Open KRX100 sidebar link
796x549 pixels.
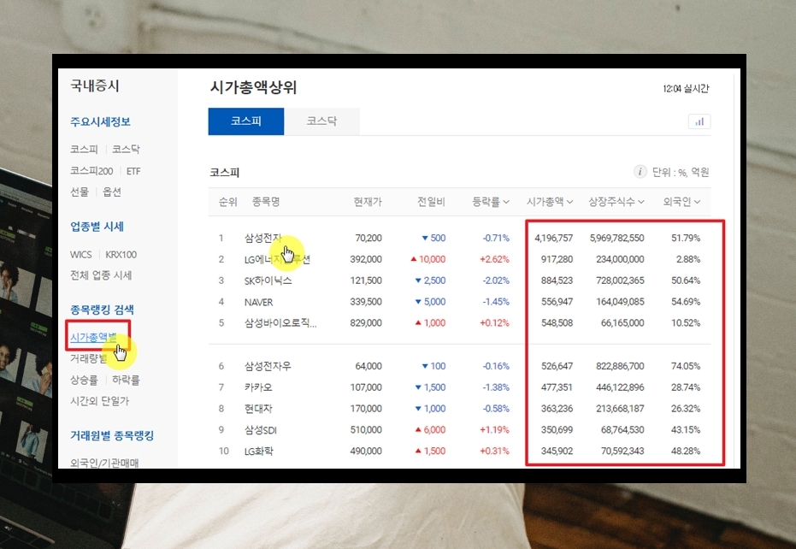pyautogui.click(x=121, y=255)
